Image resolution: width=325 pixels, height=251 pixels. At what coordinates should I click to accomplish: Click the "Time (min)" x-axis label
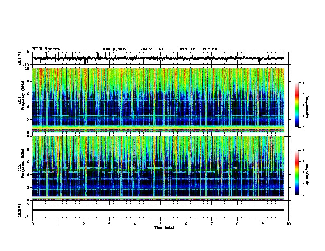coord(164,228)
